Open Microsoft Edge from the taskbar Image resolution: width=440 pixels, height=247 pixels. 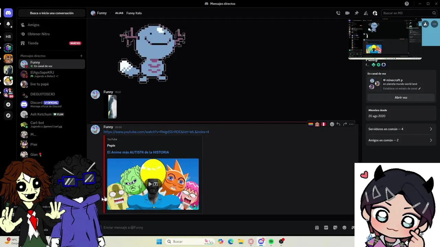click(x=231, y=242)
